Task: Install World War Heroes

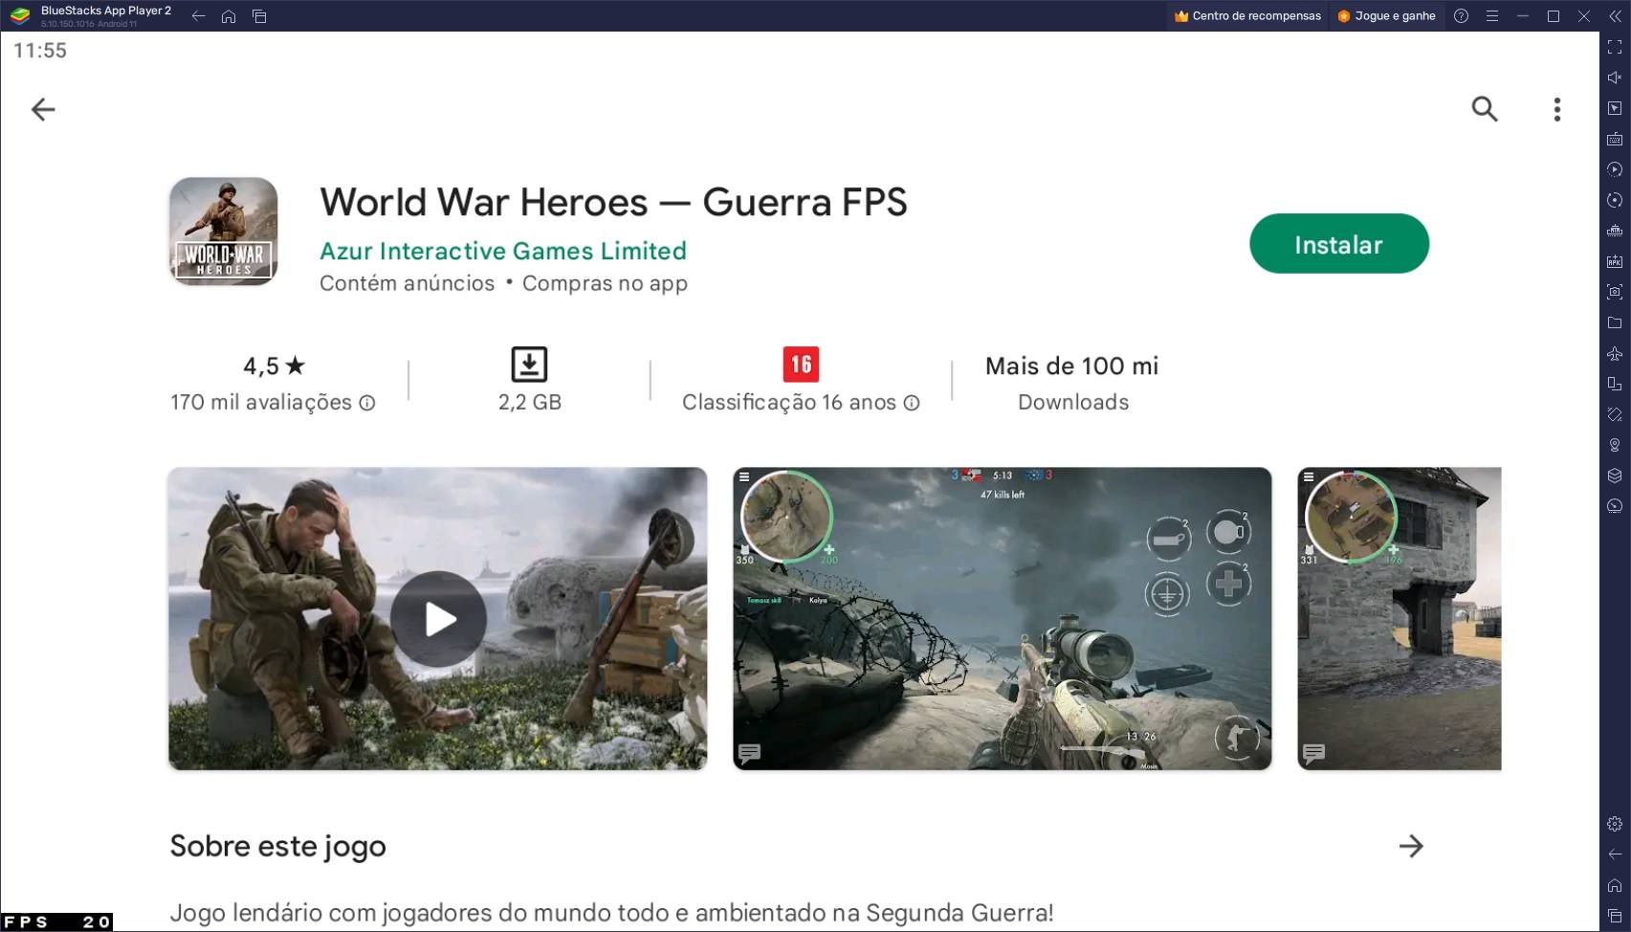Action: coord(1339,244)
